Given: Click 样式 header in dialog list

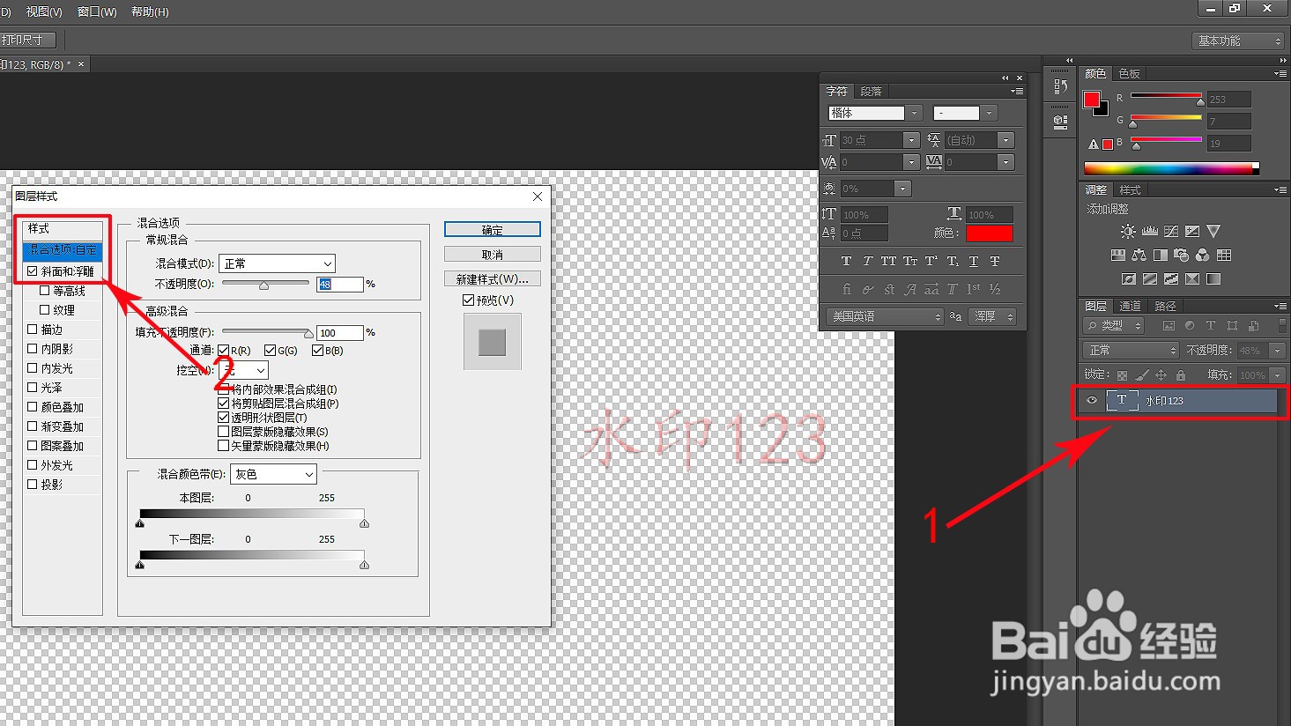Looking at the screenshot, I should click(x=63, y=228).
